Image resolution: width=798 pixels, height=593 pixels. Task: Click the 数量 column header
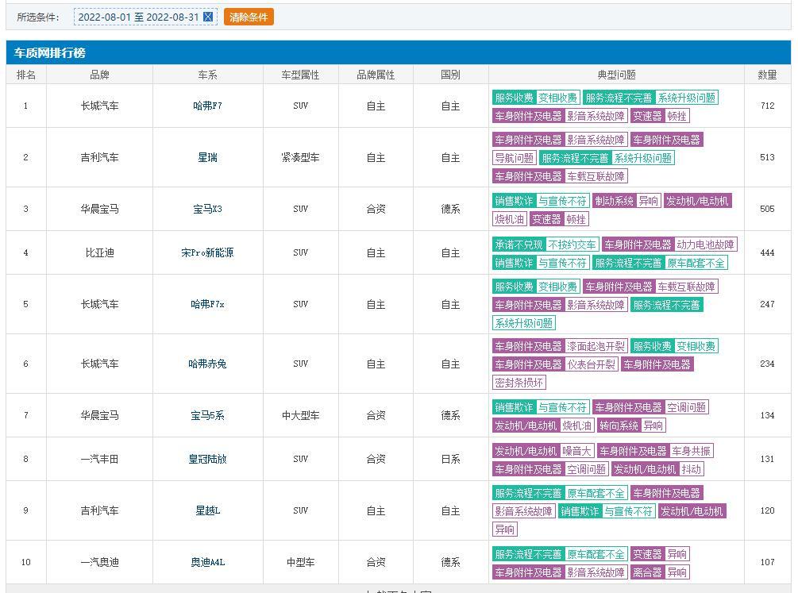coord(767,75)
